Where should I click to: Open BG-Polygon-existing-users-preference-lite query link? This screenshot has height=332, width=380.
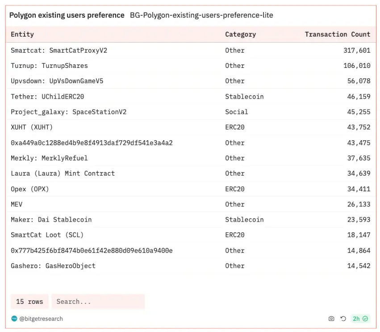(x=201, y=15)
